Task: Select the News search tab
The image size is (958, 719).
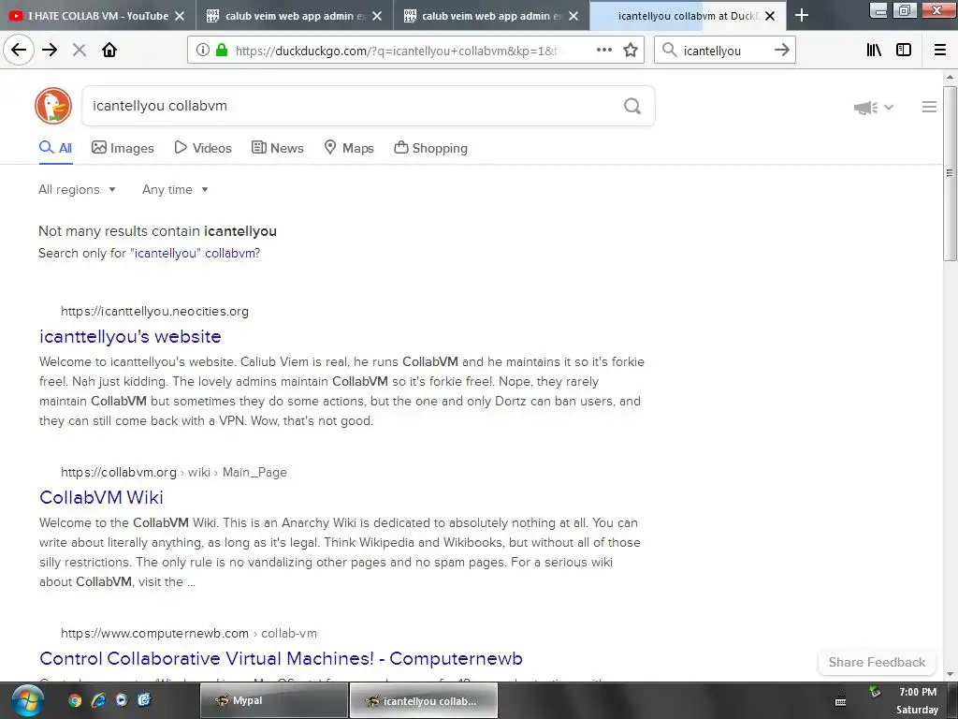Action: point(277,148)
